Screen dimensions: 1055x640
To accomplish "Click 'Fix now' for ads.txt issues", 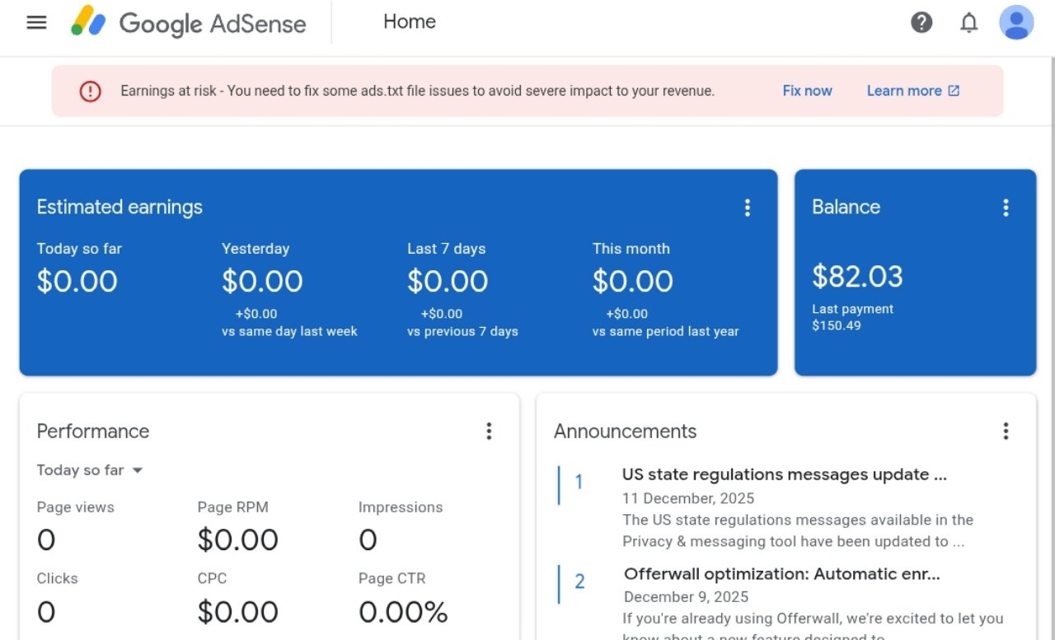I will click(x=807, y=91).
